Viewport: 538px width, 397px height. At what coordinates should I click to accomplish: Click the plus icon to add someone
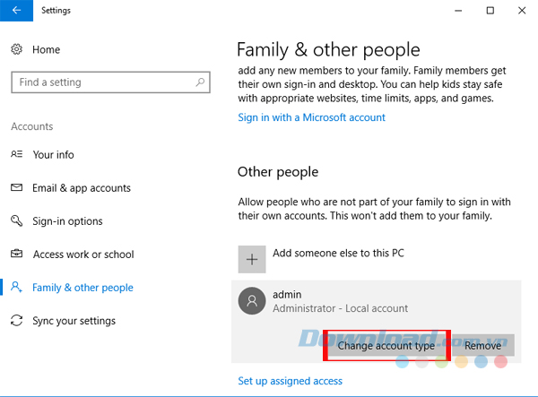[252, 259]
